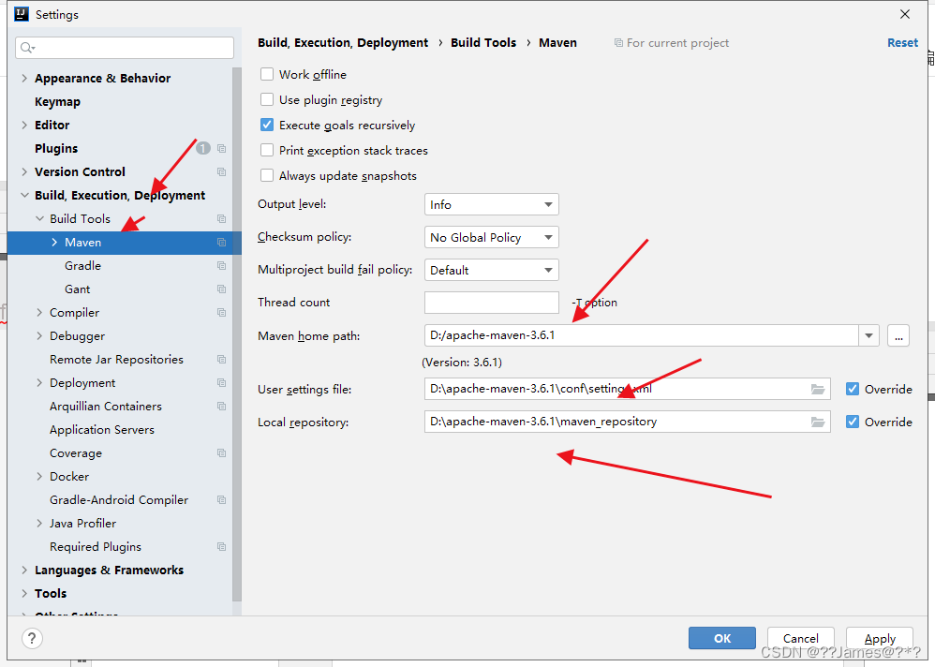Click the OK button
Image resolution: width=935 pixels, height=667 pixels.
[722, 638]
